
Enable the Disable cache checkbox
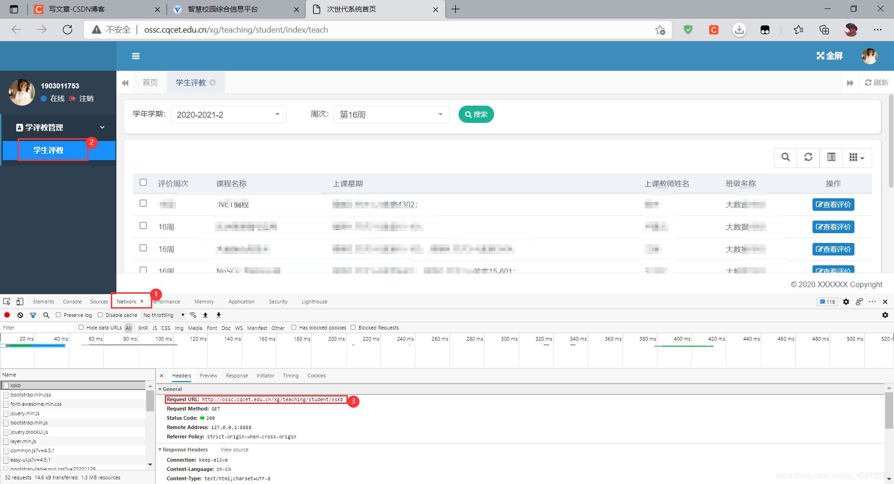point(100,315)
